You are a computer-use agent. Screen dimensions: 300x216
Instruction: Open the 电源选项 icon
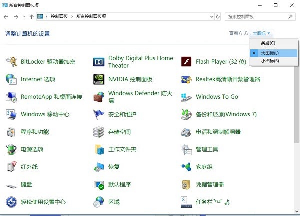point(11,149)
